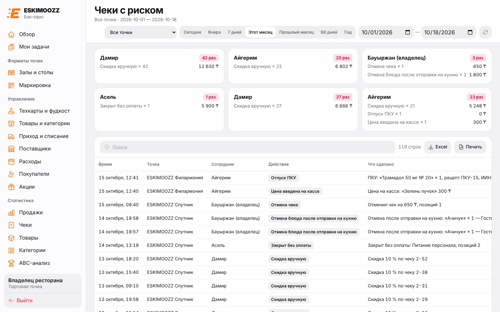The image size is (500, 312).
Task: Click the Выйти arrow icon
Action: tap(11, 301)
